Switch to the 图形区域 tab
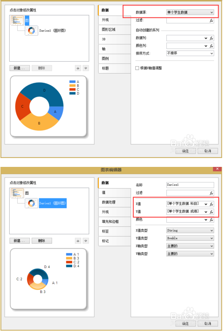 click(114, 29)
